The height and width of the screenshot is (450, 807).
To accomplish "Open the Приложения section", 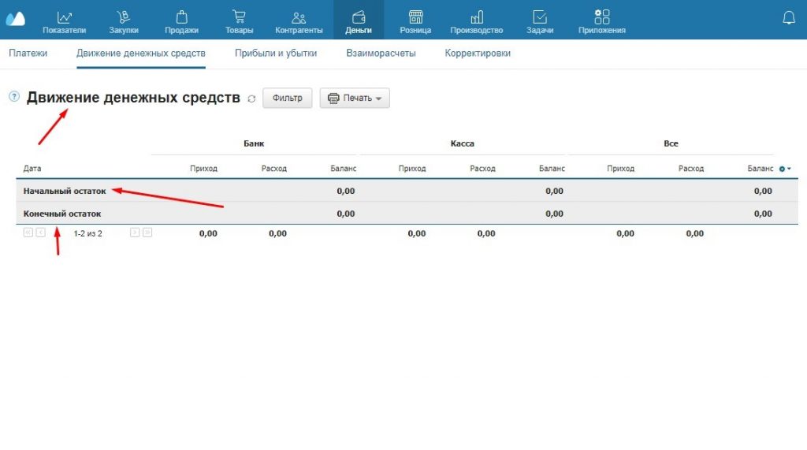I will tap(602, 23).
